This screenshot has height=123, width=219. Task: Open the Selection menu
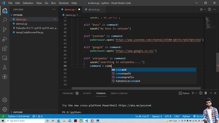click(28, 3)
